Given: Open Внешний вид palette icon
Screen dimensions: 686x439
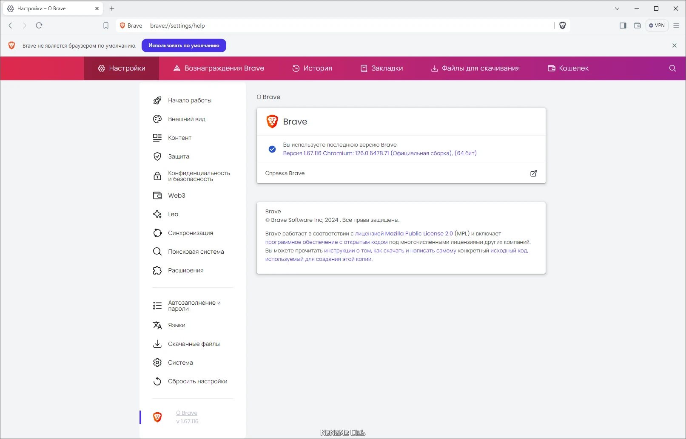Looking at the screenshot, I should coord(157,119).
